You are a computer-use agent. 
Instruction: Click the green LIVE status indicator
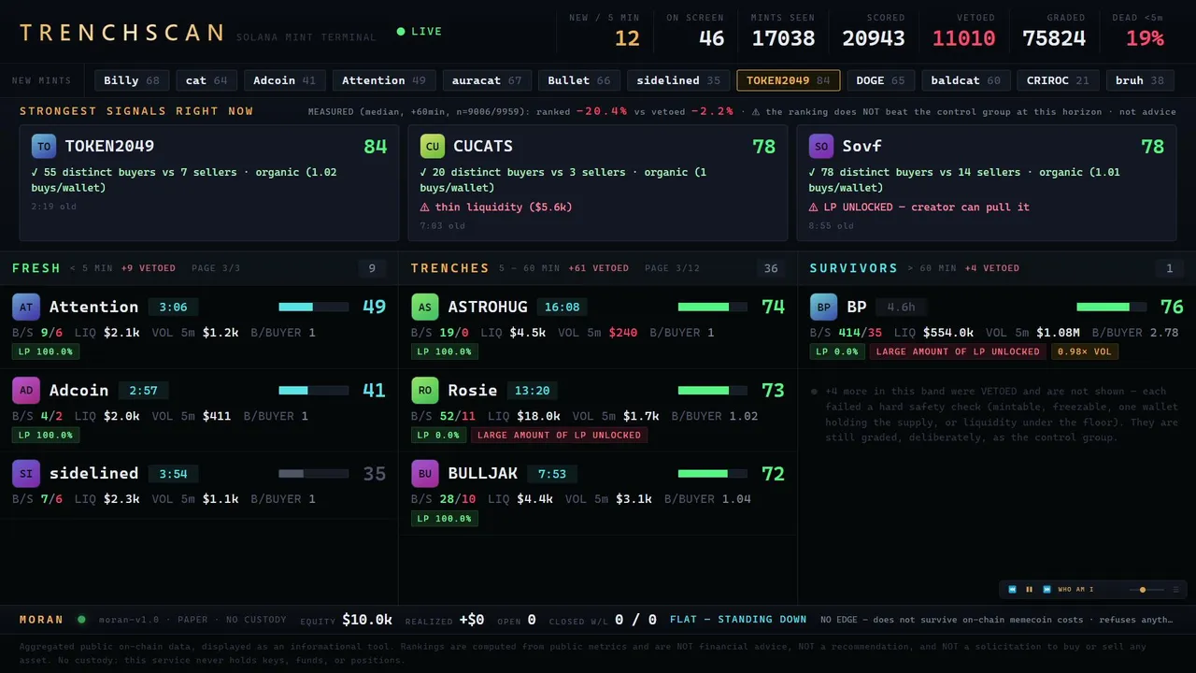click(x=420, y=32)
